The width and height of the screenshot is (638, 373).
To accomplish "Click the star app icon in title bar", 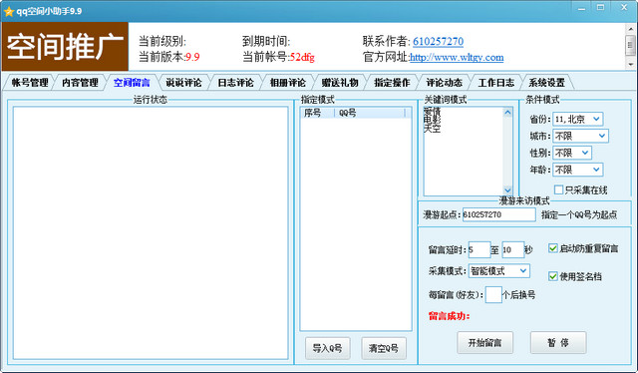I will 9,11.
